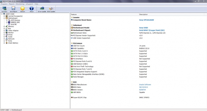Viewport: 207px width, 111px height.
Task: Expand the Ports tree node
Action: (4, 41)
